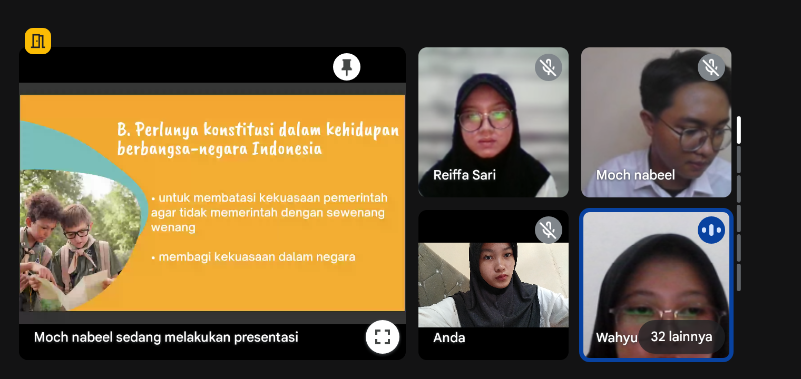The image size is (801, 379).
Task: Click the "Moch nabeel sedang melakukan presentasi" caption
Action: (x=166, y=337)
